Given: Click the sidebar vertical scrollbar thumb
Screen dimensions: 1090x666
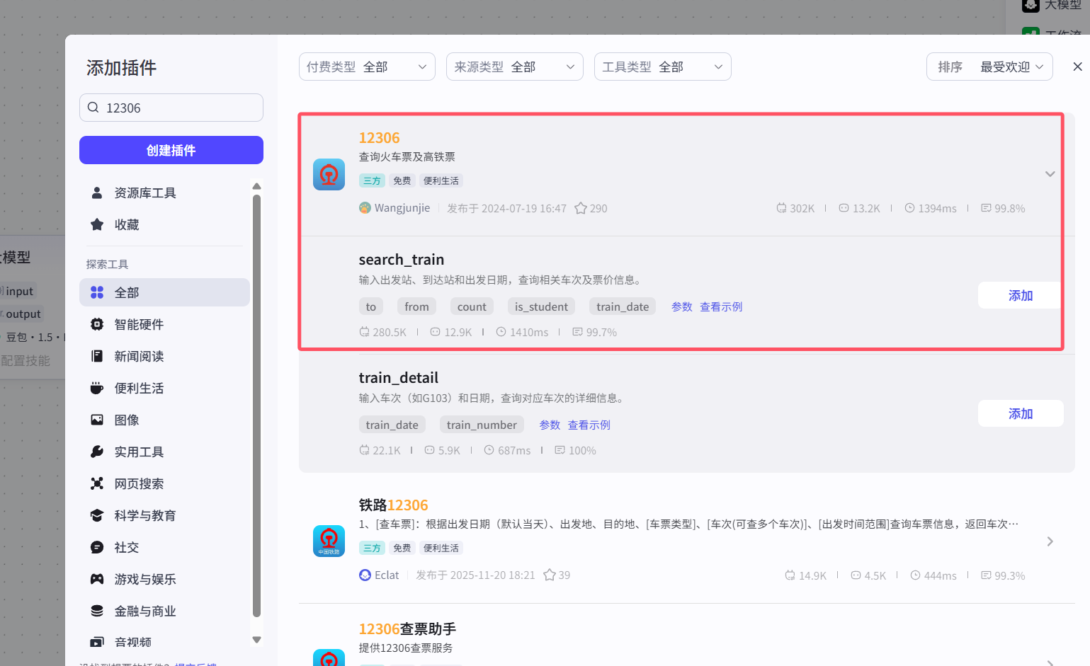Looking at the screenshot, I should pyautogui.click(x=257, y=406).
